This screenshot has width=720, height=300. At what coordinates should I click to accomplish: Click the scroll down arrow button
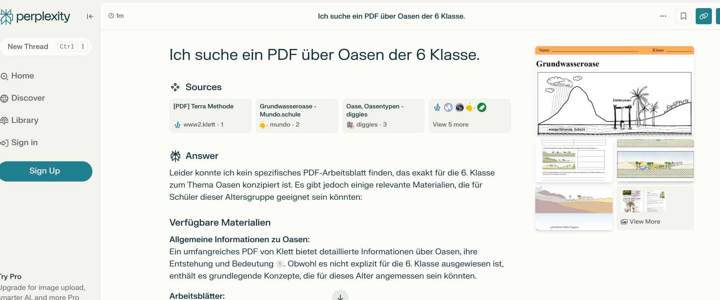coord(340,296)
